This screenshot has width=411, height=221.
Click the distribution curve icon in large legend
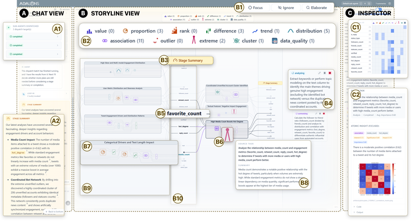291,31
